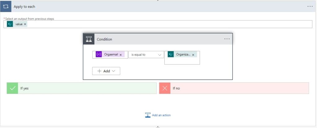
Task: Select the If no branch header
Action: (234, 88)
